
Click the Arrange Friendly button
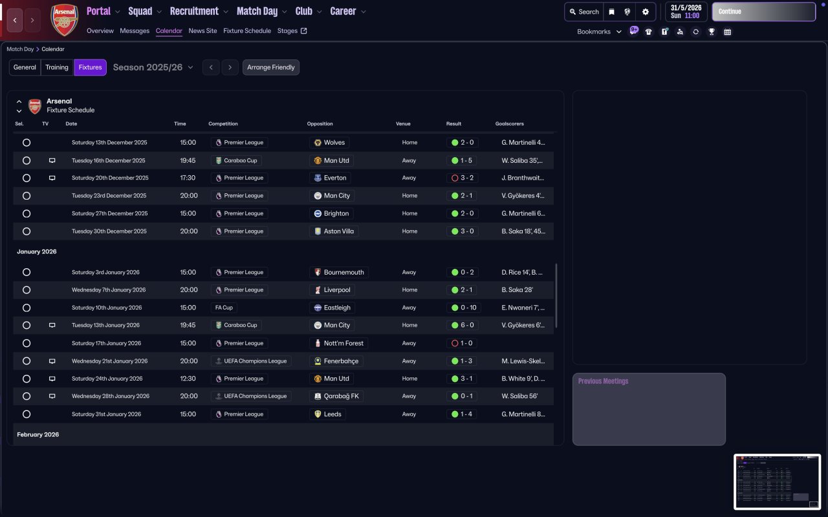pos(271,67)
